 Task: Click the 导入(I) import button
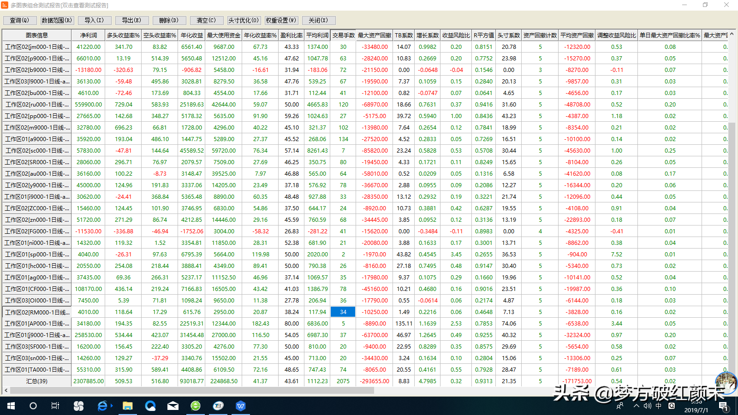point(95,20)
